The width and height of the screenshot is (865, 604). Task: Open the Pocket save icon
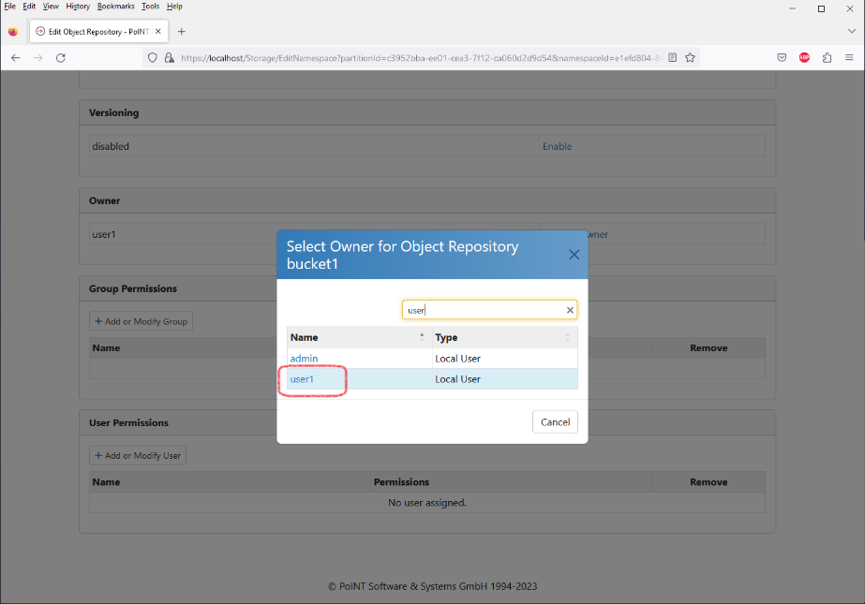pos(782,58)
